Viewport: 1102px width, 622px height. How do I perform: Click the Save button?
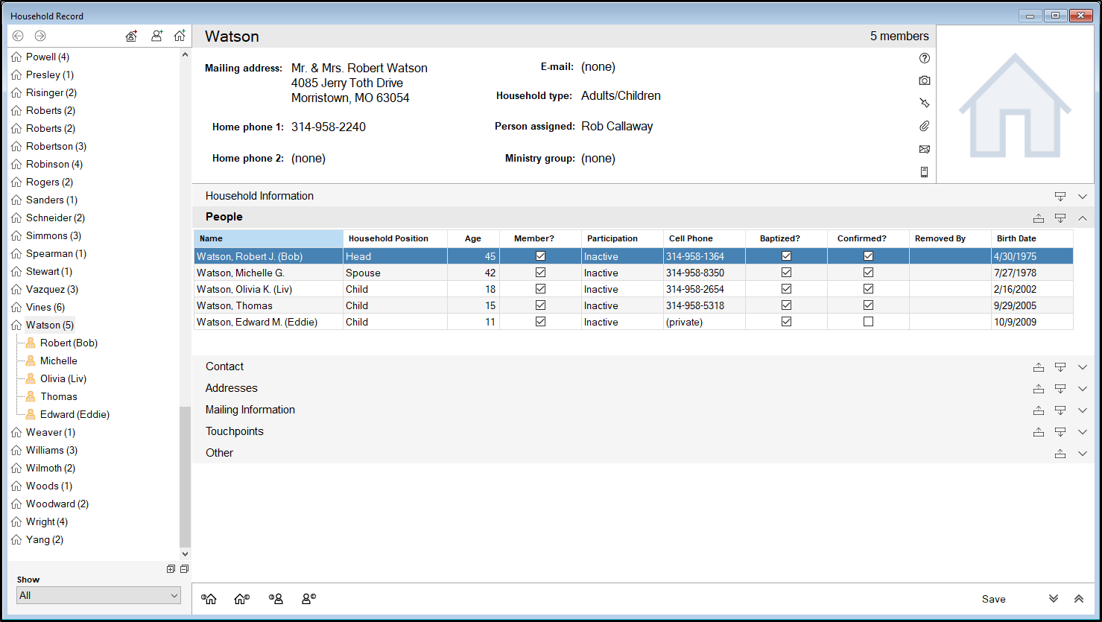[993, 599]
